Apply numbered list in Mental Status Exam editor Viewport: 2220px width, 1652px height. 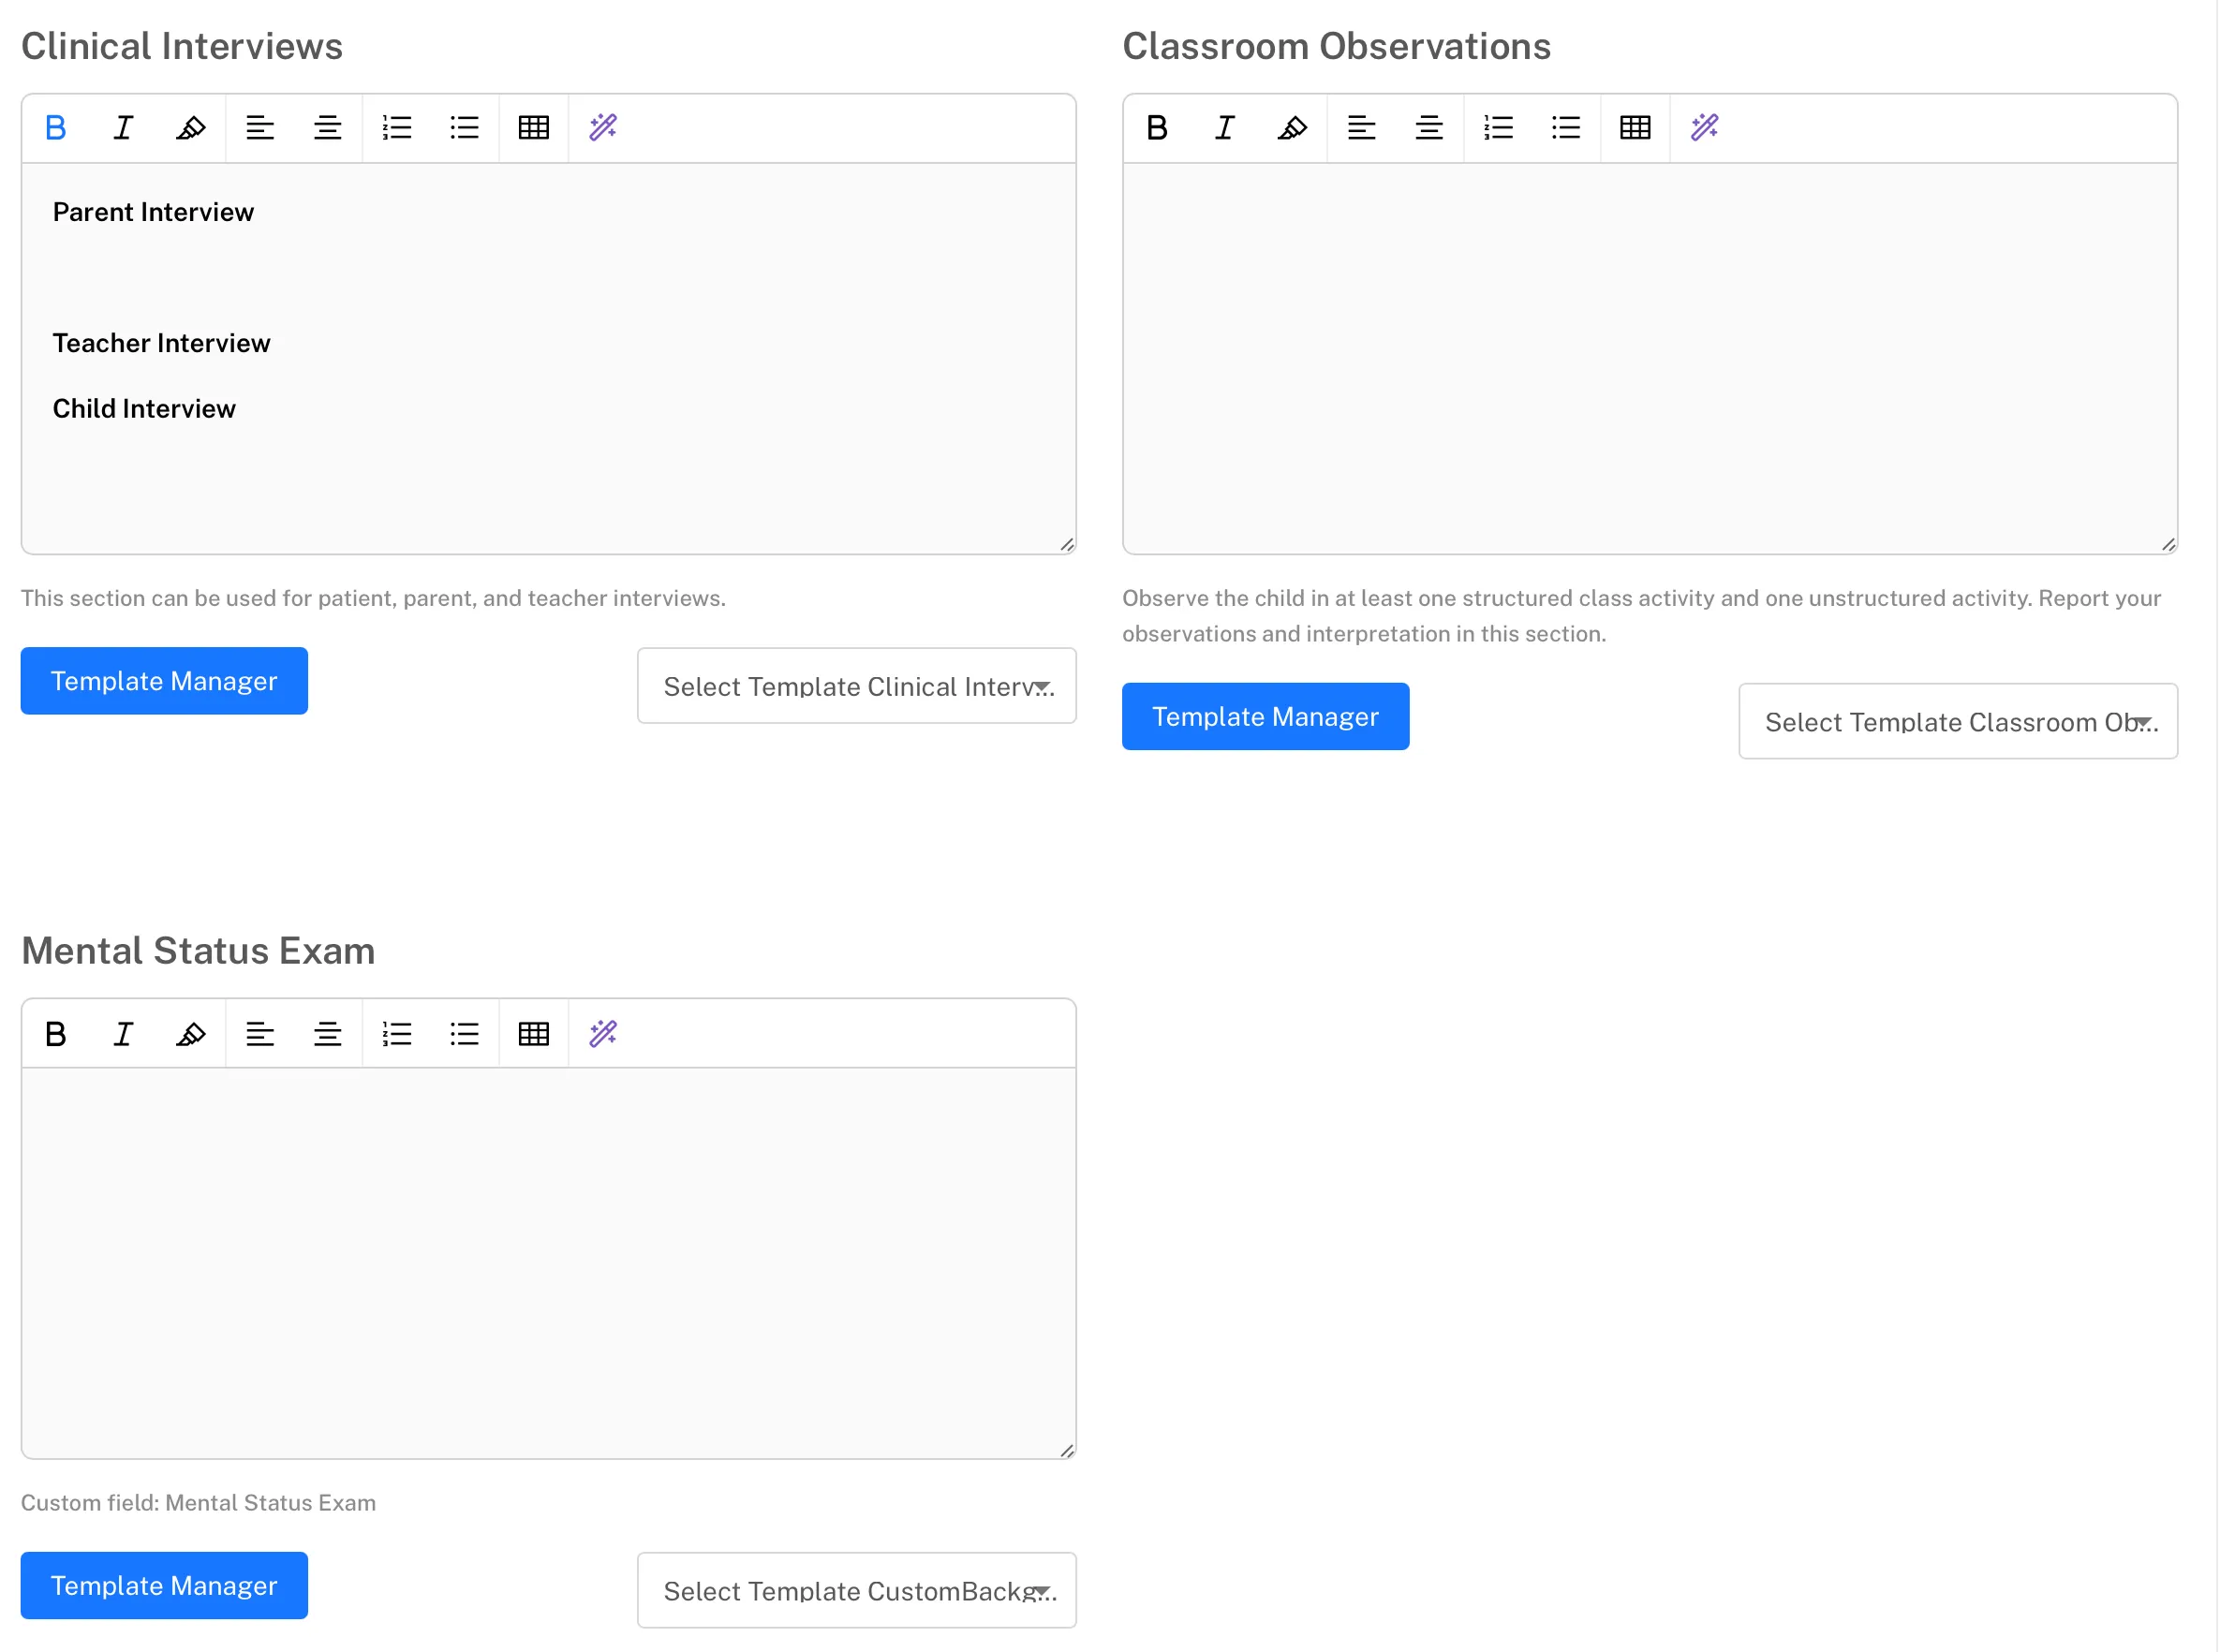[397, 1034]
